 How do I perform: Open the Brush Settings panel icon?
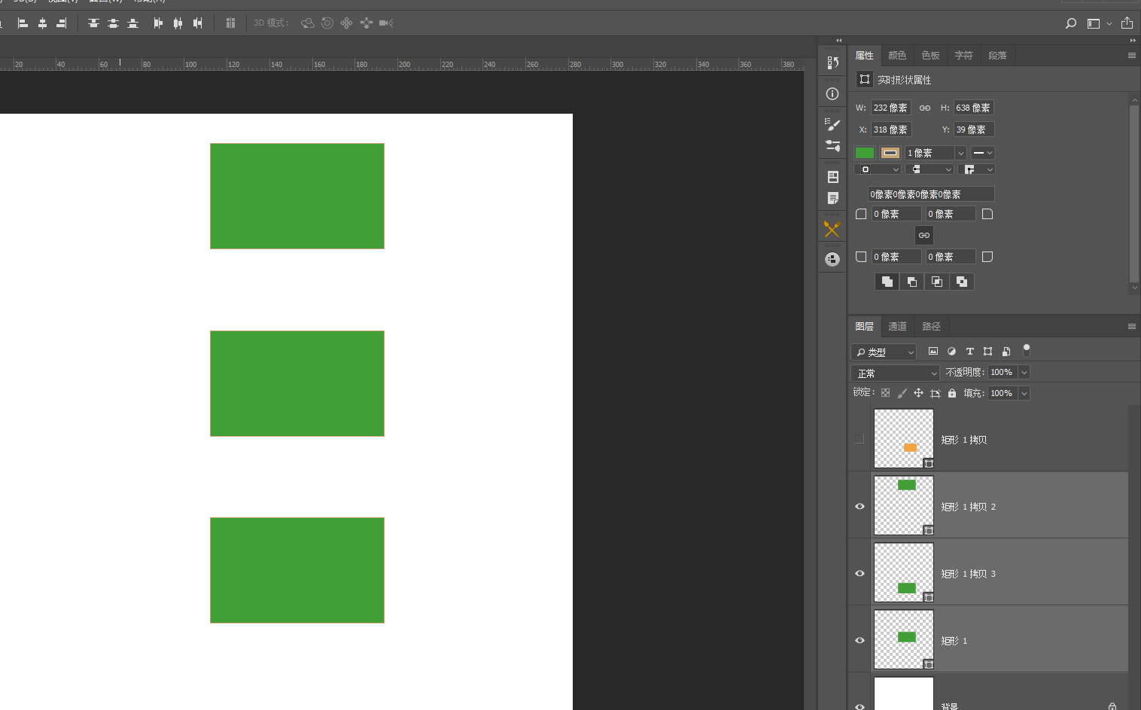point(832,124)
